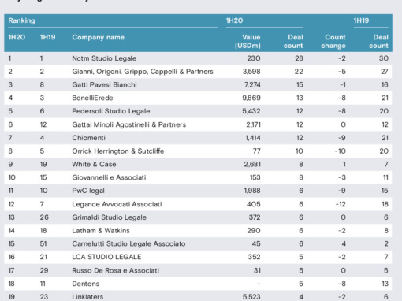Click Carnelutti Studio Legale Associato
Screen dimensions: 402x301
point(128,243)
